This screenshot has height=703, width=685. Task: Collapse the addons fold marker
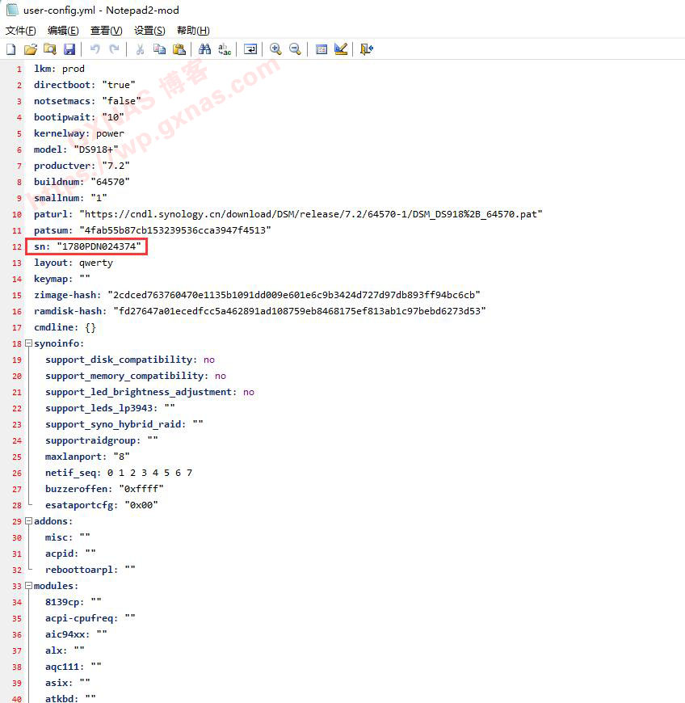pos(29,521)
